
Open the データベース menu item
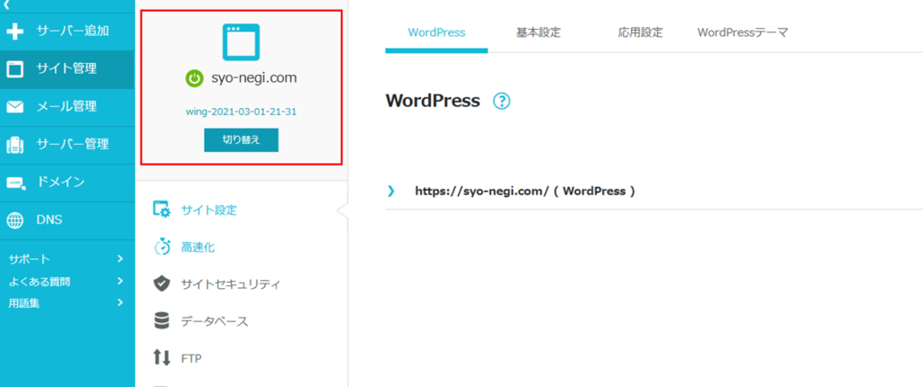(x=214, y=321)
